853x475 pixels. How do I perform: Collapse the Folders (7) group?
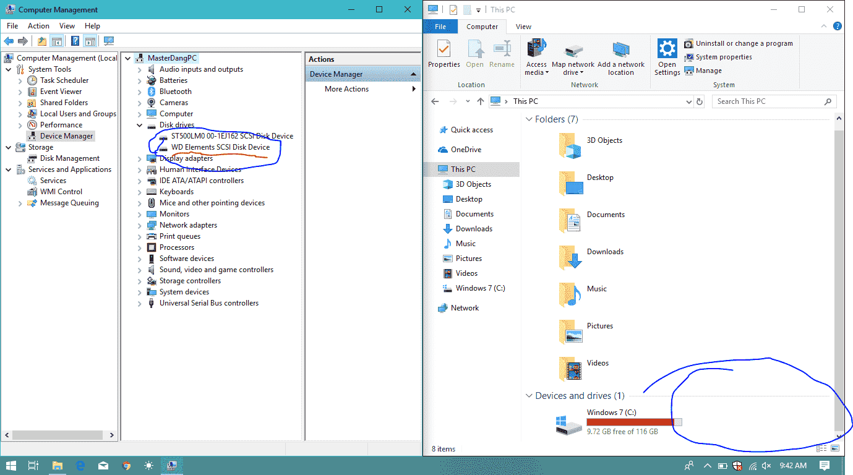pos(529,119)
